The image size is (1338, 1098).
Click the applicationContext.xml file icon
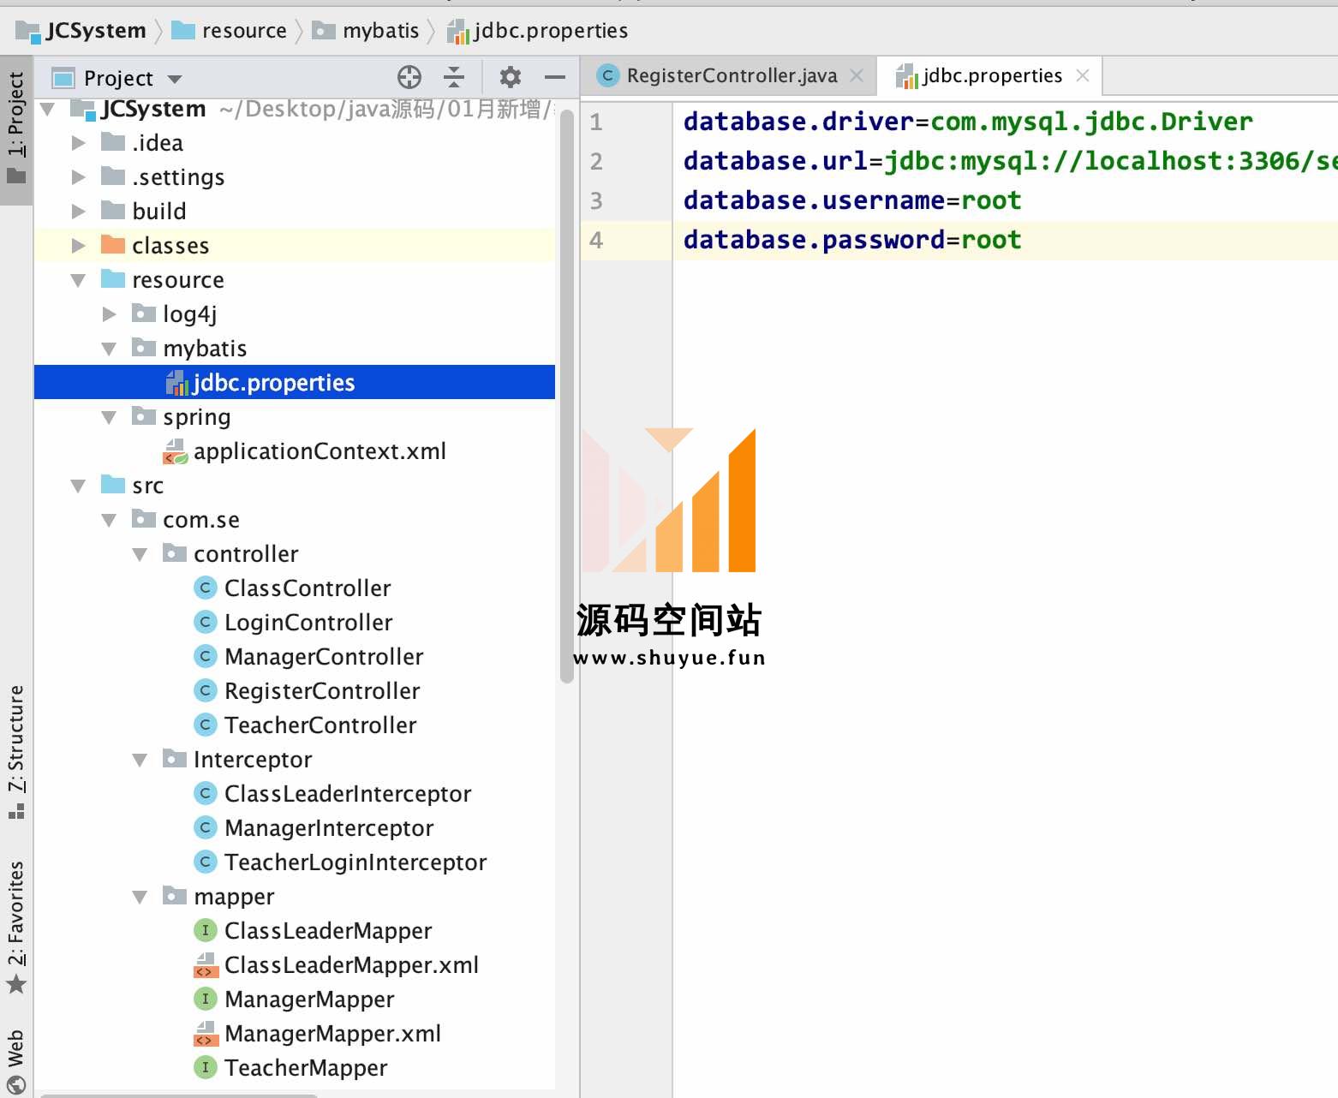(x=176, y=451)
